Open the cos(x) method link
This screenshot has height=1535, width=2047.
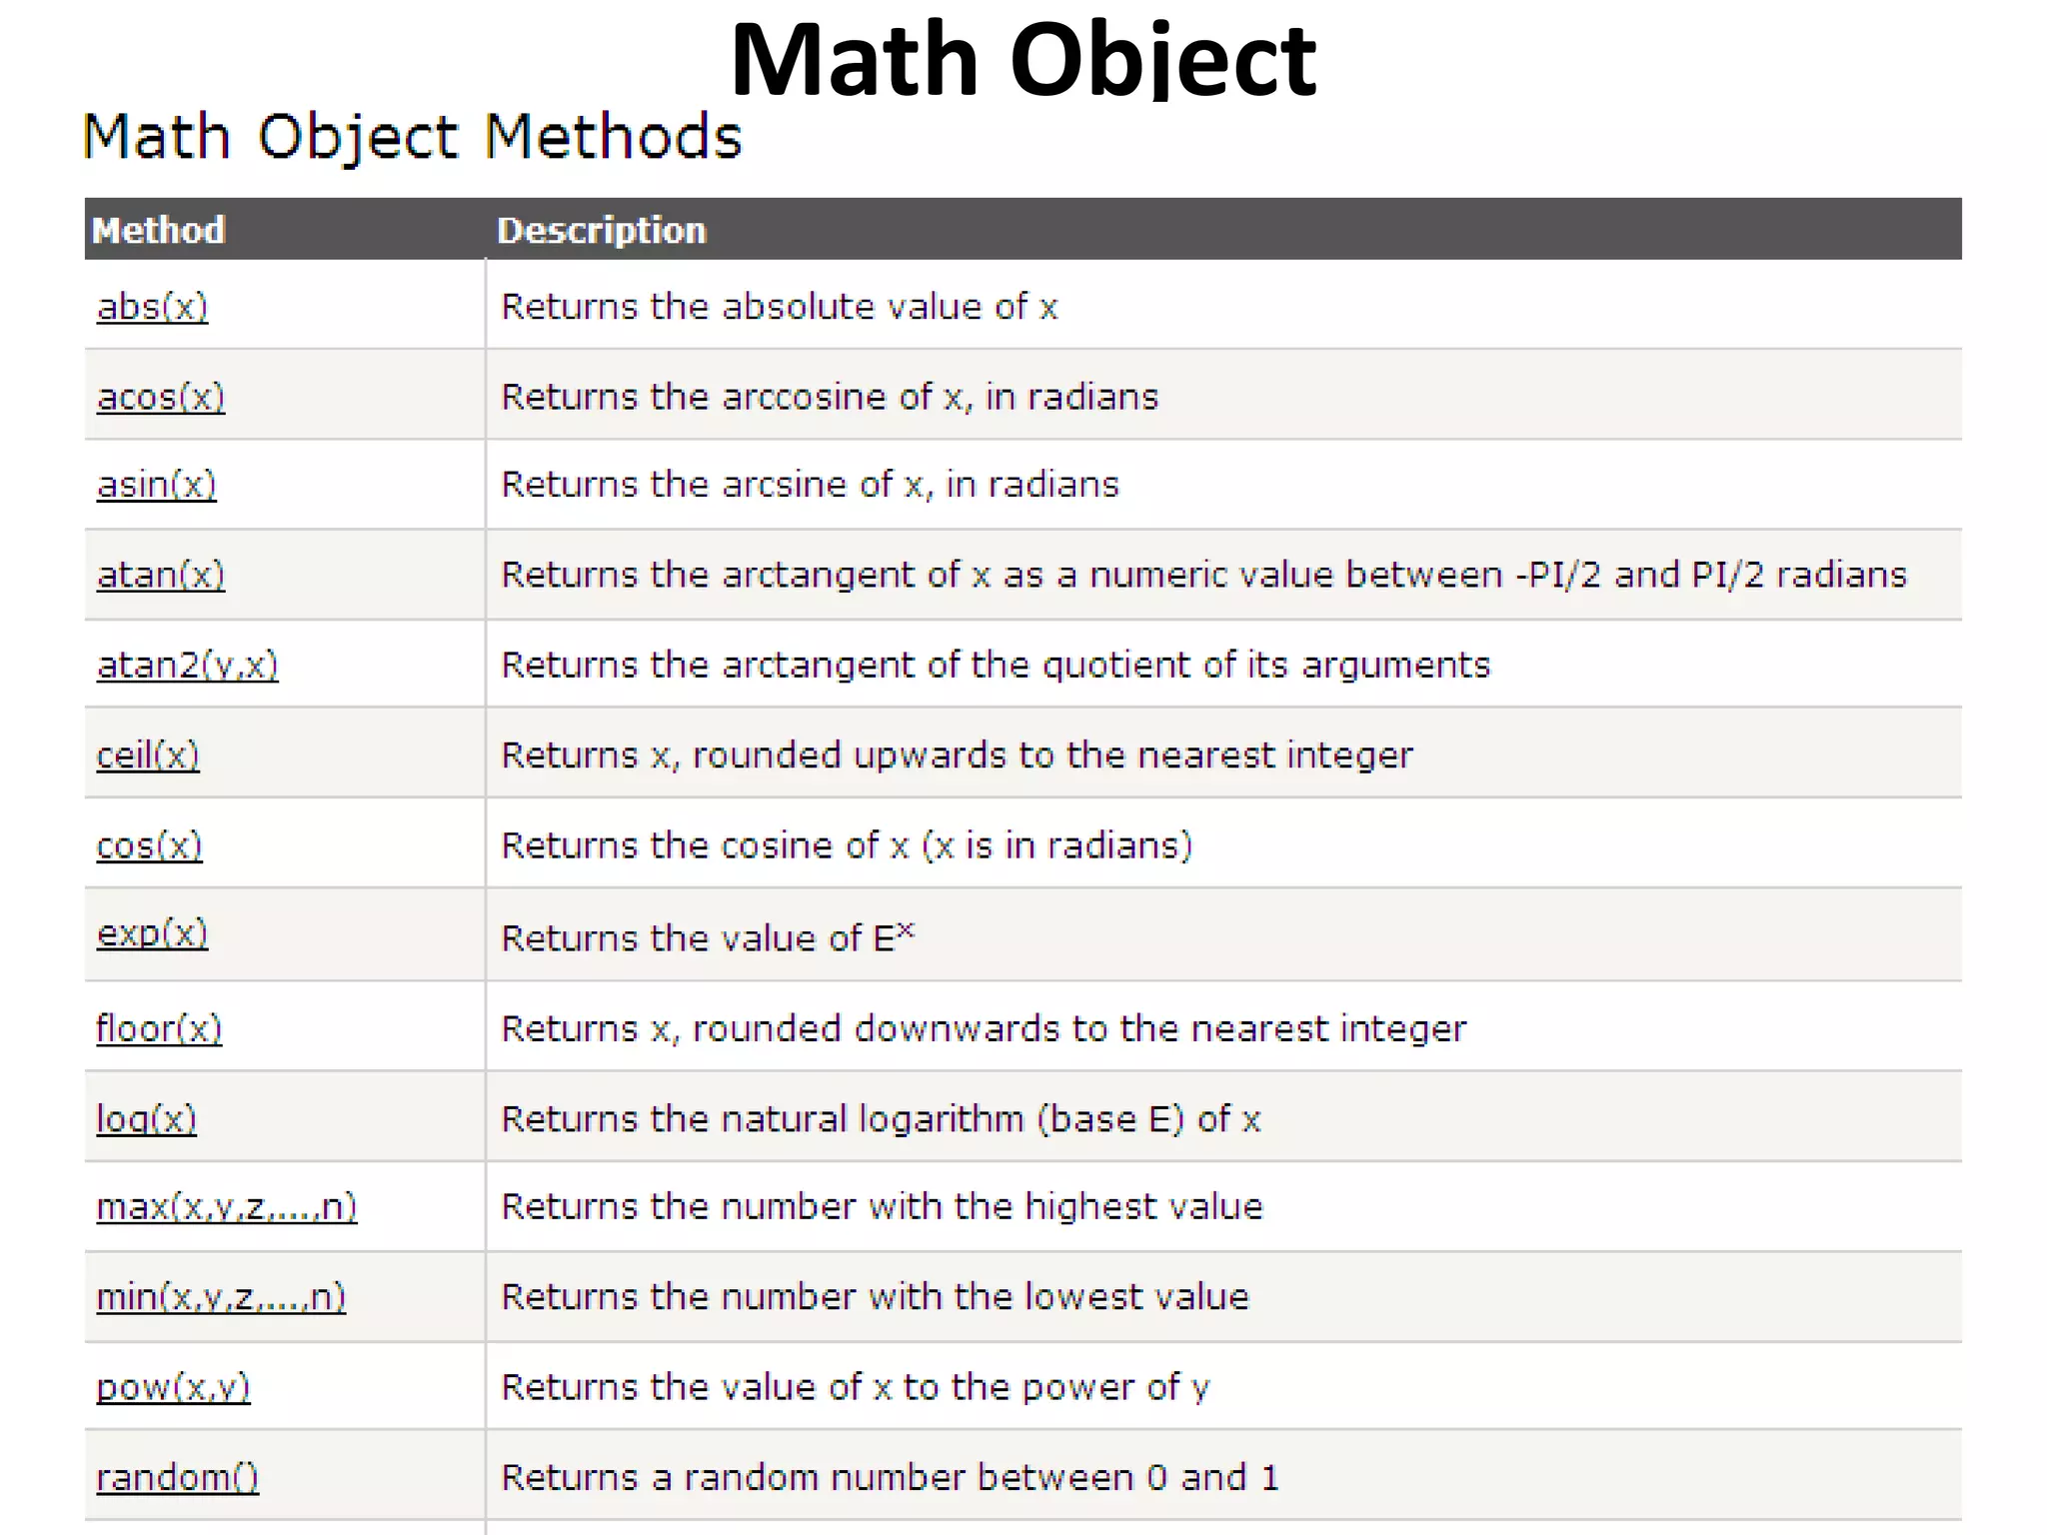[149, 845]
